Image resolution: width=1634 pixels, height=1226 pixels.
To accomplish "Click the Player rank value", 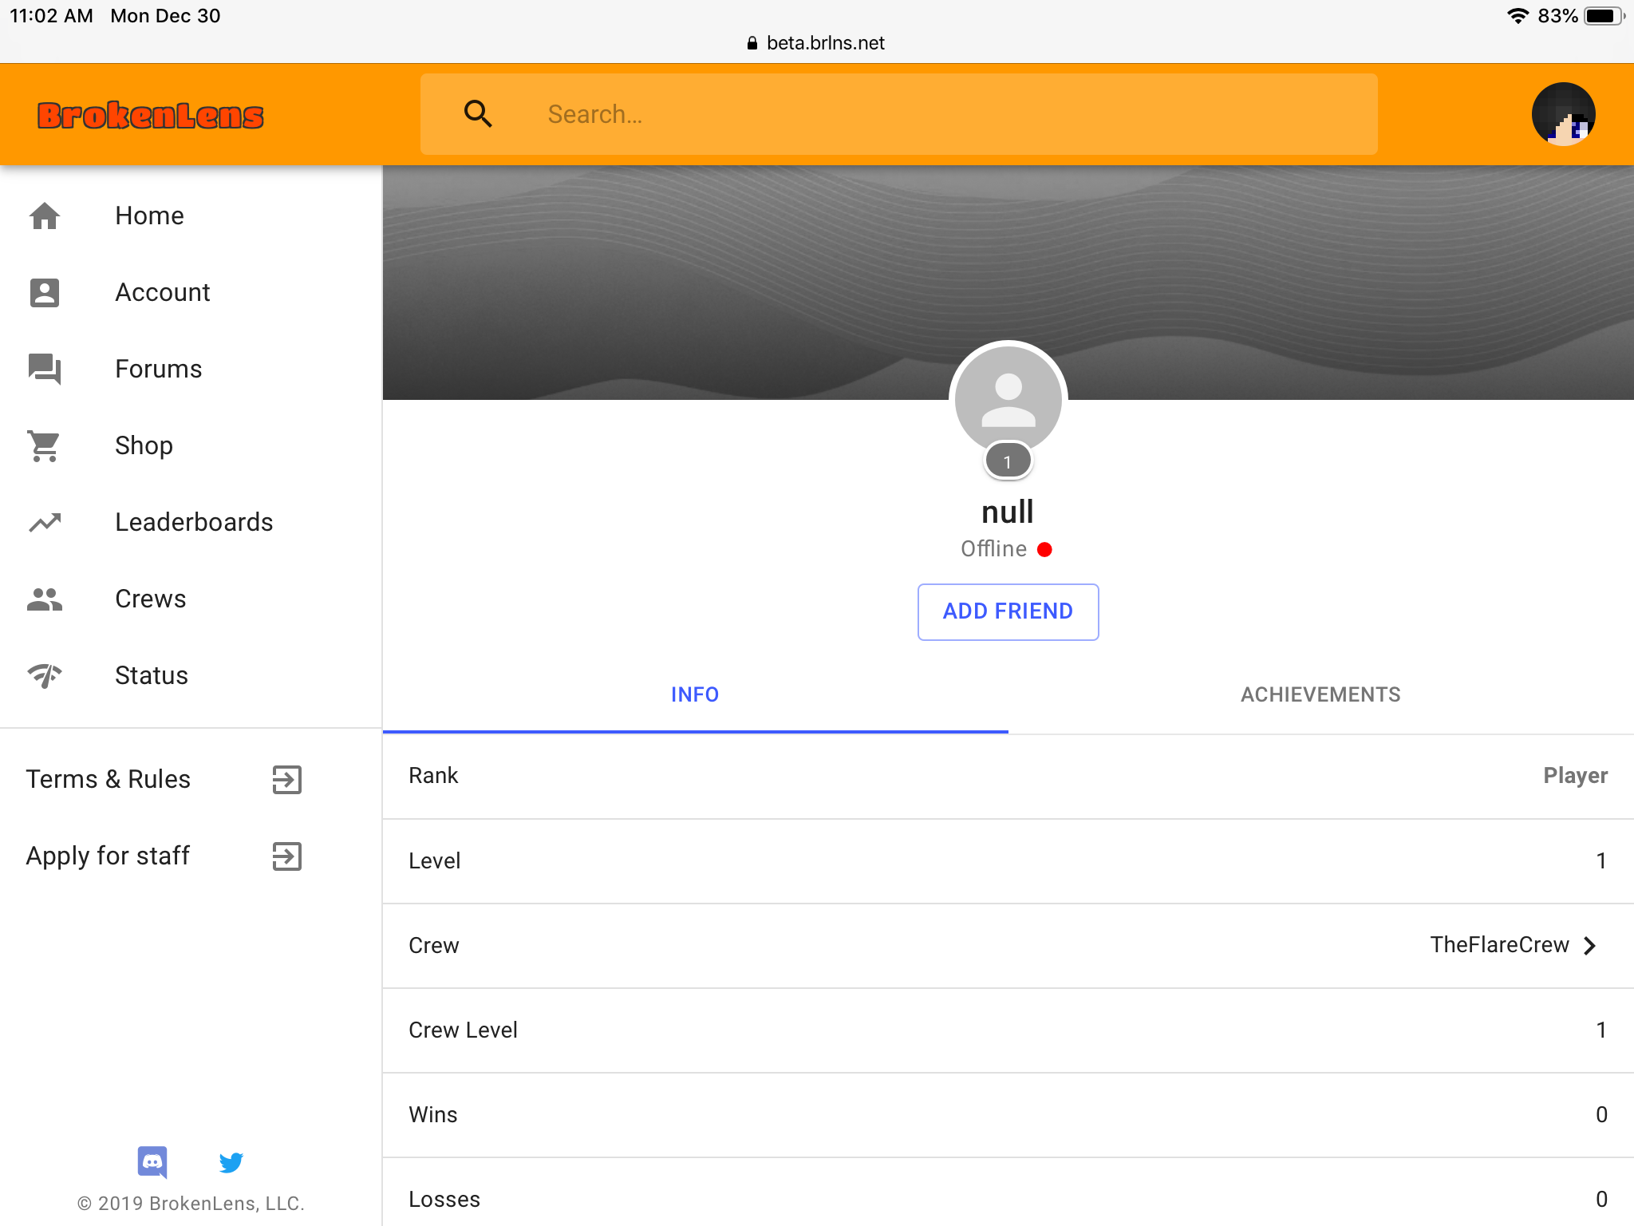I will click(1576, 776).
